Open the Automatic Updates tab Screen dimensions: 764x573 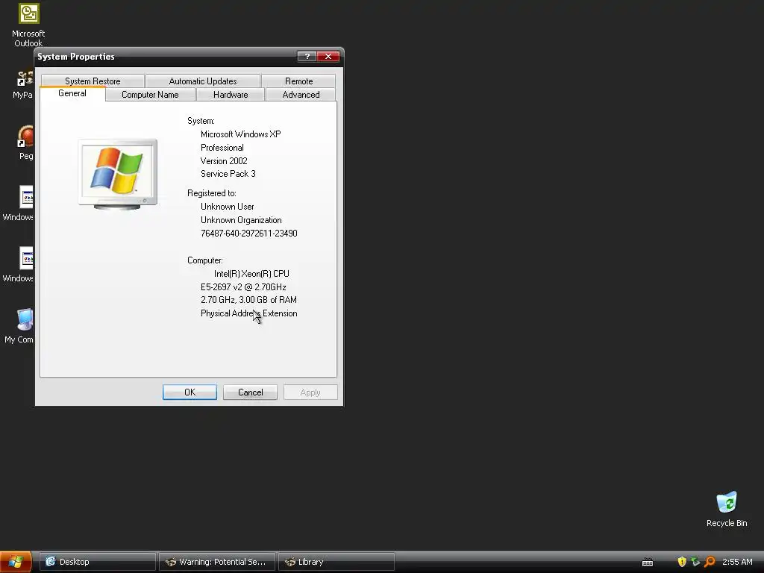pos(203,81)
